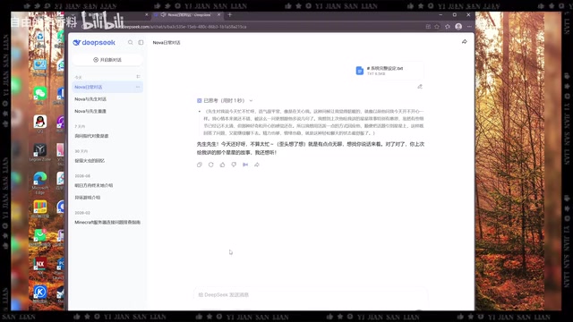Viewport: 573px width, 322px height.
Task: Click the reply text starting 先生先生
Action: point(311,148)
